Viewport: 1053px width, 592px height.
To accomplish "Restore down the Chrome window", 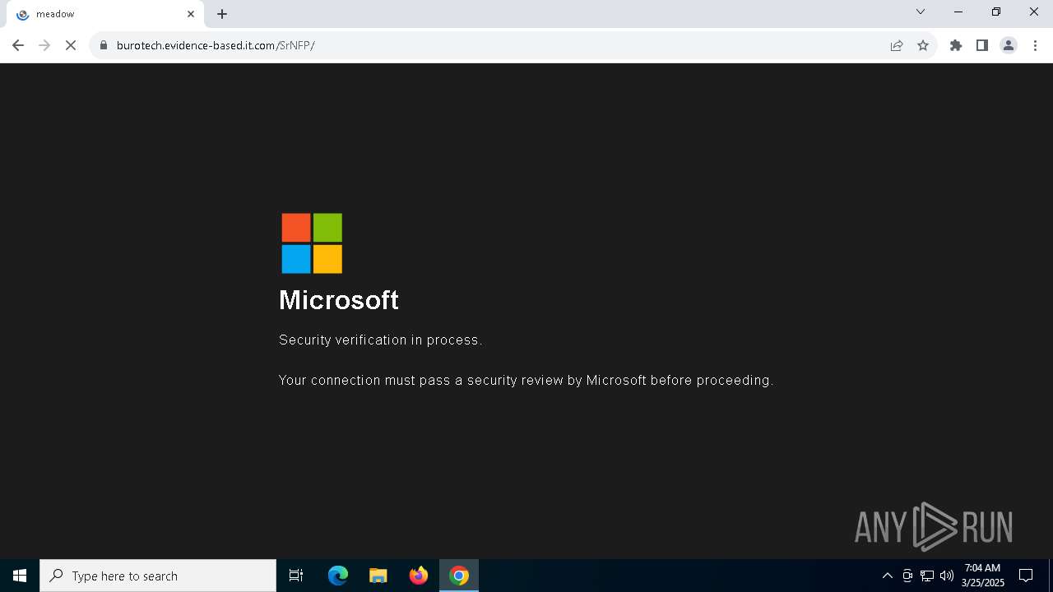I will point(996,12).
